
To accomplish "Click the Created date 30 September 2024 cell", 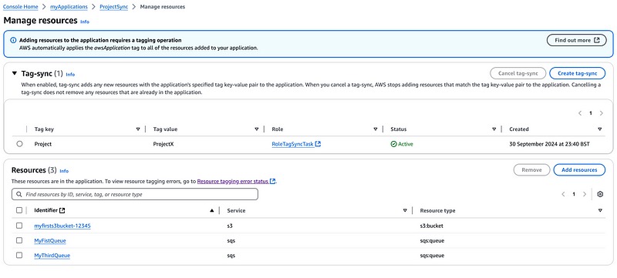I will click(x=549, y=144).
